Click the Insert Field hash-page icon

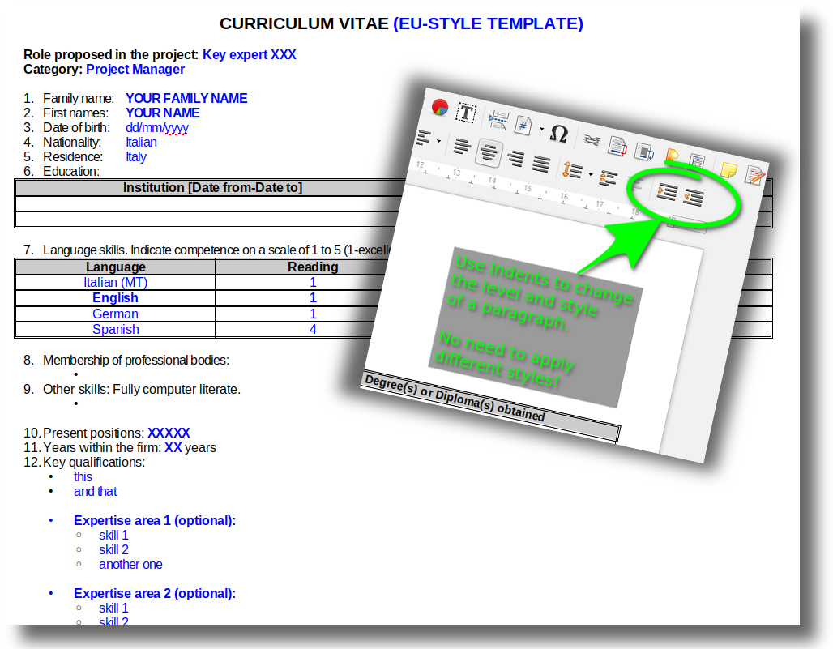(523, 126)
